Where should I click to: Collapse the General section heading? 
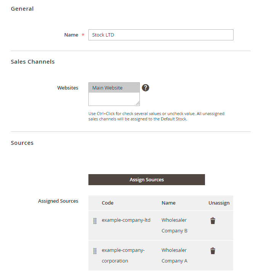tap(22, 9)
